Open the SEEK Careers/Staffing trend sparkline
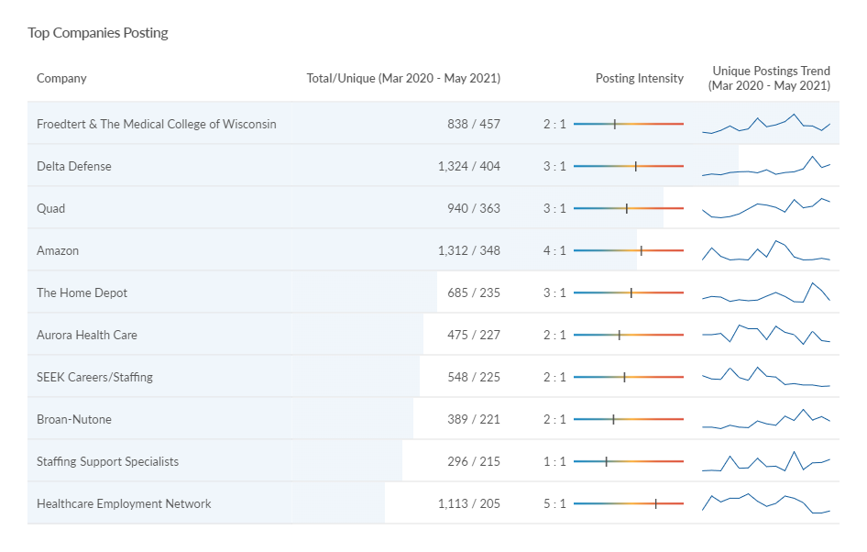Viewport: 867px width, 552px height. [x=766, y=377]
